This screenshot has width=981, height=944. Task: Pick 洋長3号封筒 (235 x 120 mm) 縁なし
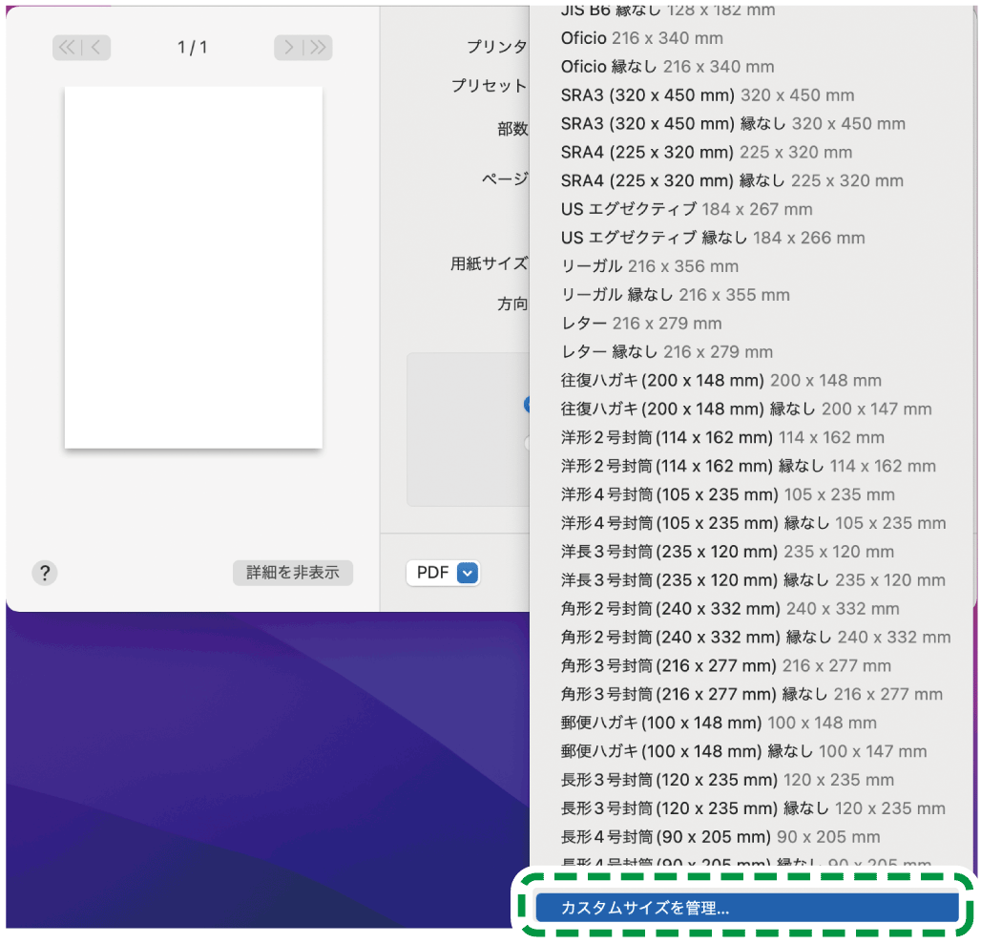pyautogui.click(x=752, y=580)
